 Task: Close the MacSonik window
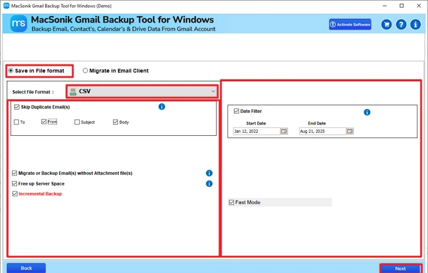tap(419, 6)
